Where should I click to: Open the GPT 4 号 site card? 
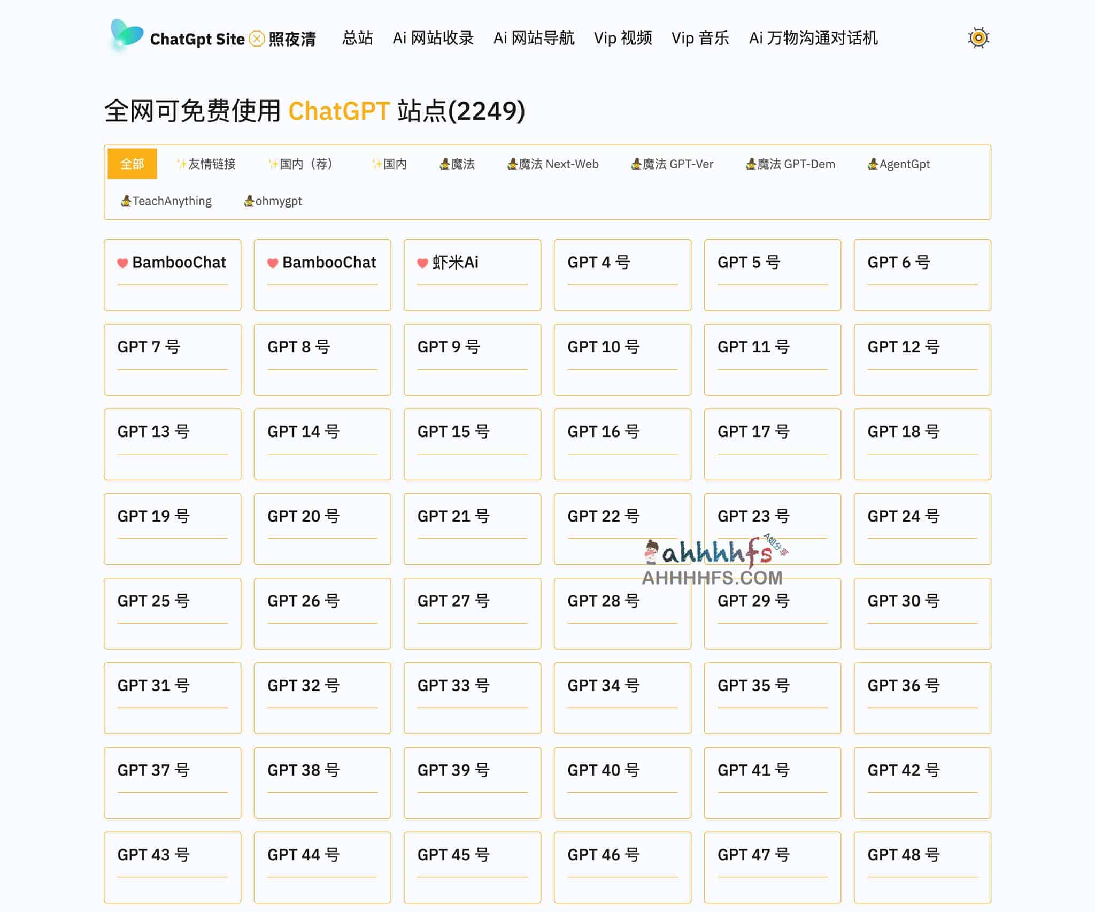[622, 274]
